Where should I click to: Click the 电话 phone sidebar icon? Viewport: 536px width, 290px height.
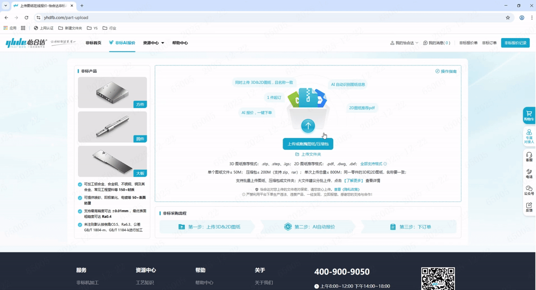pyautogui.click(x=529, y=174)
